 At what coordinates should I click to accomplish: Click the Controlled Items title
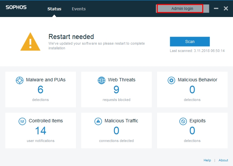(x=46, y=121)
